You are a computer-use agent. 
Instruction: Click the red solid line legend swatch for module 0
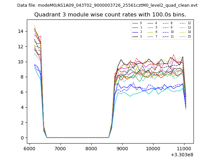[x=135, y=23]
